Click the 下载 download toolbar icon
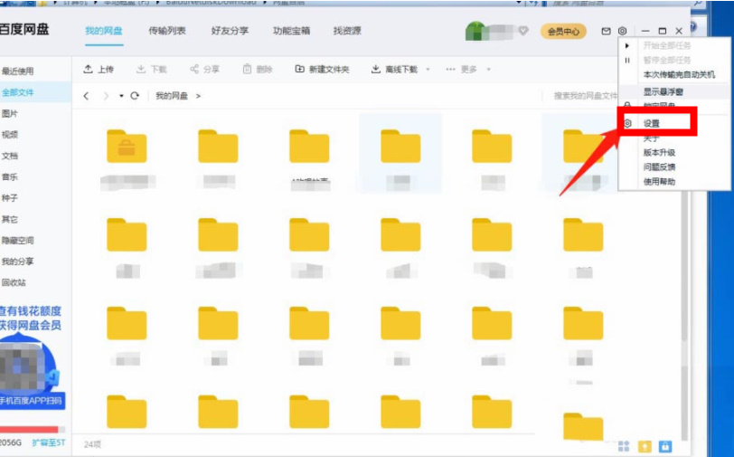This screenshot has height=457, width=734. pos(140,70)
